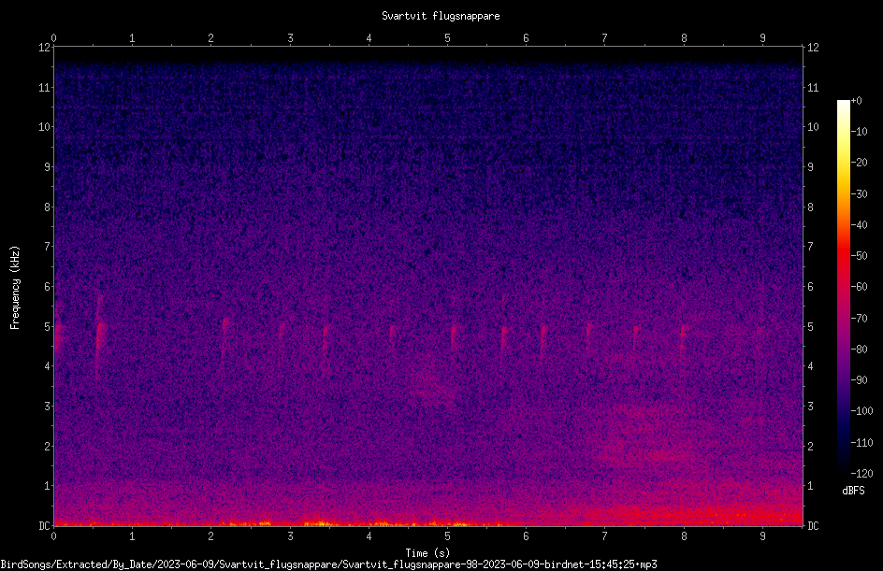Click the "-70" colorbar label
This screenshot has width=883, height=571.
pos(859,319)
